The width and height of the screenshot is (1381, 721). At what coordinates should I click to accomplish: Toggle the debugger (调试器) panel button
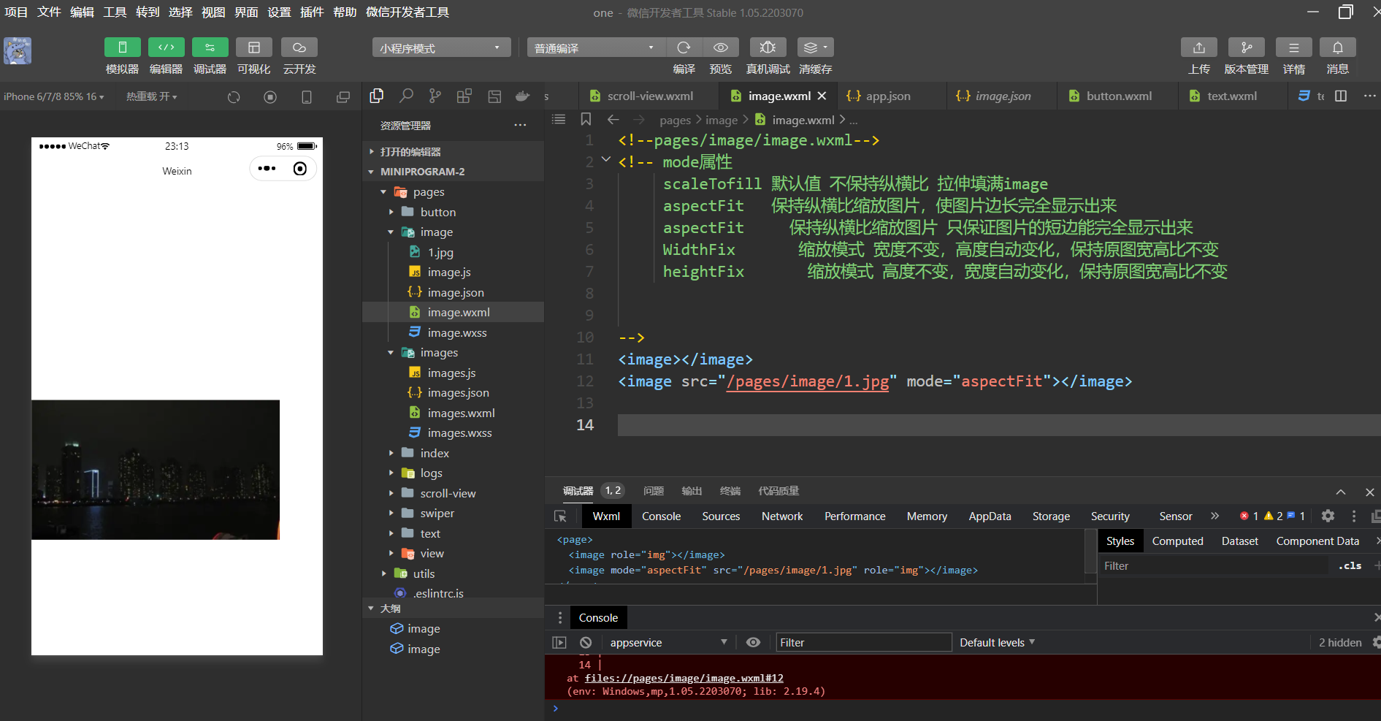tap(210, 47)
